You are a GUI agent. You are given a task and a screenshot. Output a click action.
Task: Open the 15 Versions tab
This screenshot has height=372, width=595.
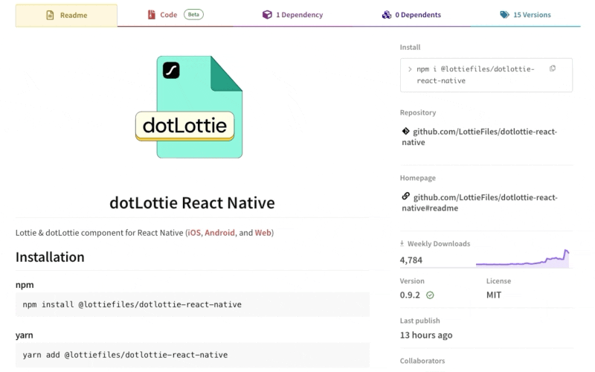pyautogui.click(x=526, y=15)
